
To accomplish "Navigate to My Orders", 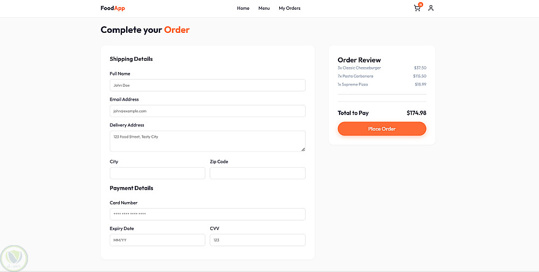I will pyautogui.click(x=289, y=8).
